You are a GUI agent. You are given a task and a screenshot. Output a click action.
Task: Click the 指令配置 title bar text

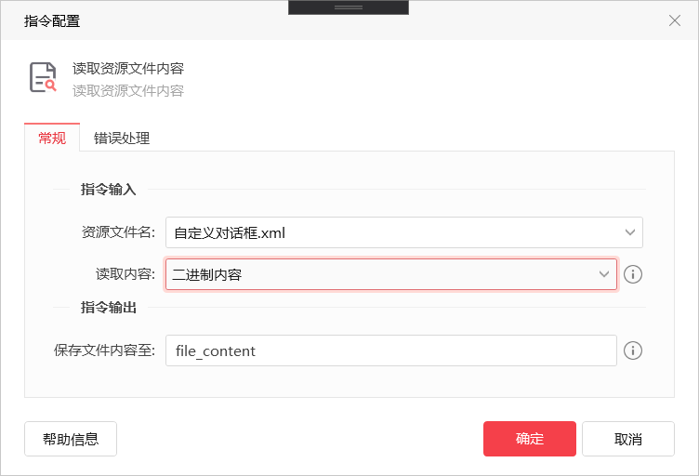(52, 21)
